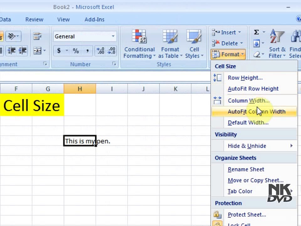Apply the Accounting dollar format
The height and width of the screenshot is (226, 301).
pyautogui.click(x=59, y=51)
